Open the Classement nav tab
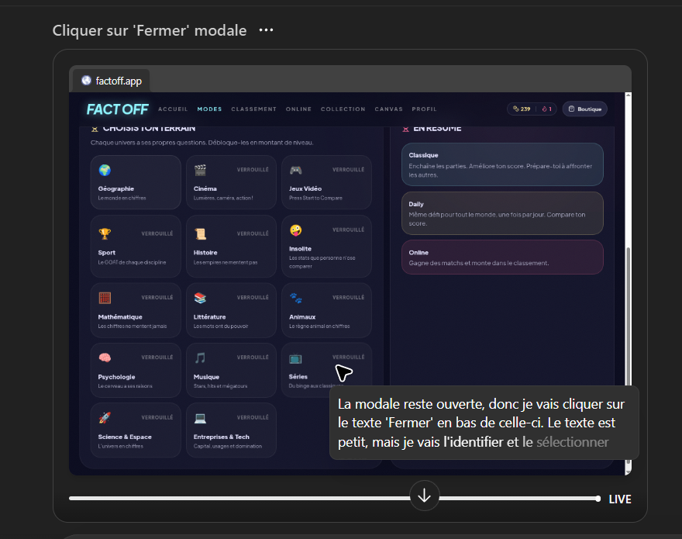 click(x=253, y=109)
